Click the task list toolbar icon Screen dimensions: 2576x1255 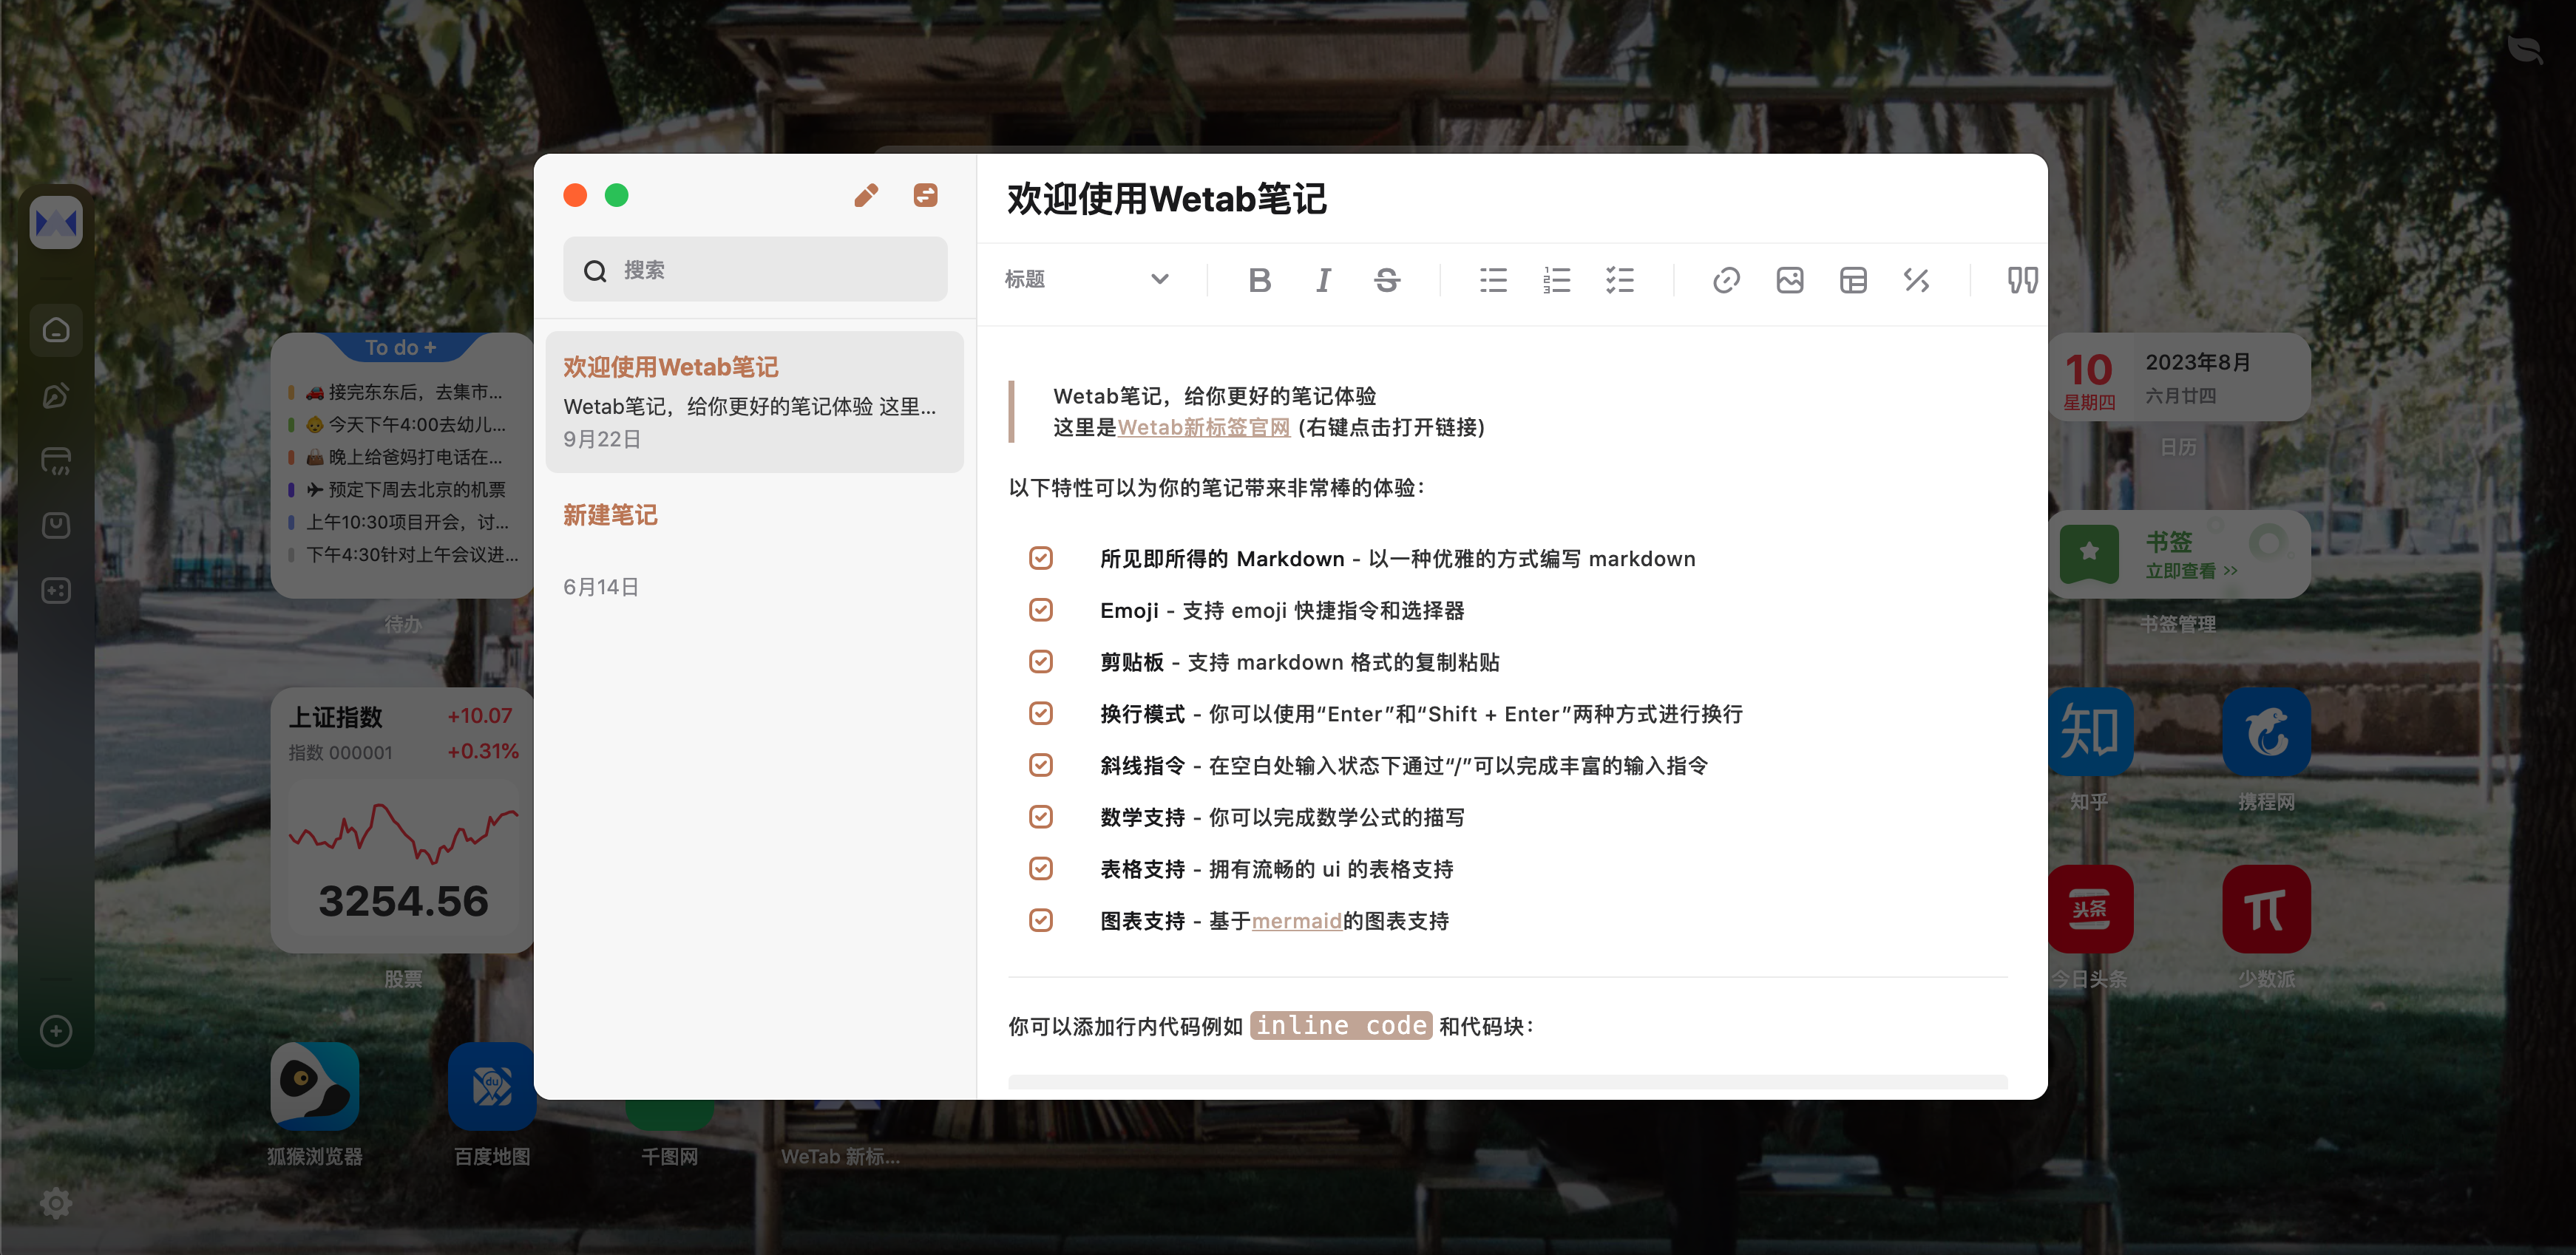[x=1619, y=280]
